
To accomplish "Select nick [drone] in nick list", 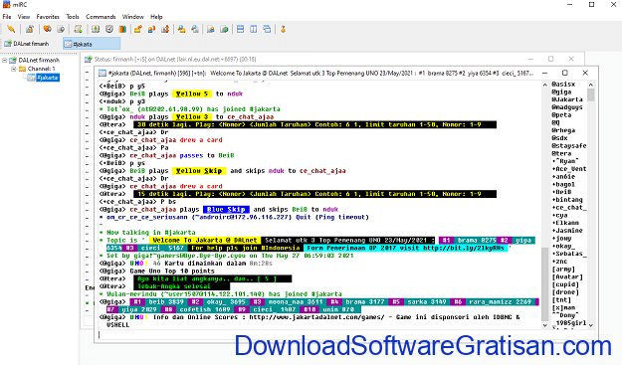I will pos(565,292).
